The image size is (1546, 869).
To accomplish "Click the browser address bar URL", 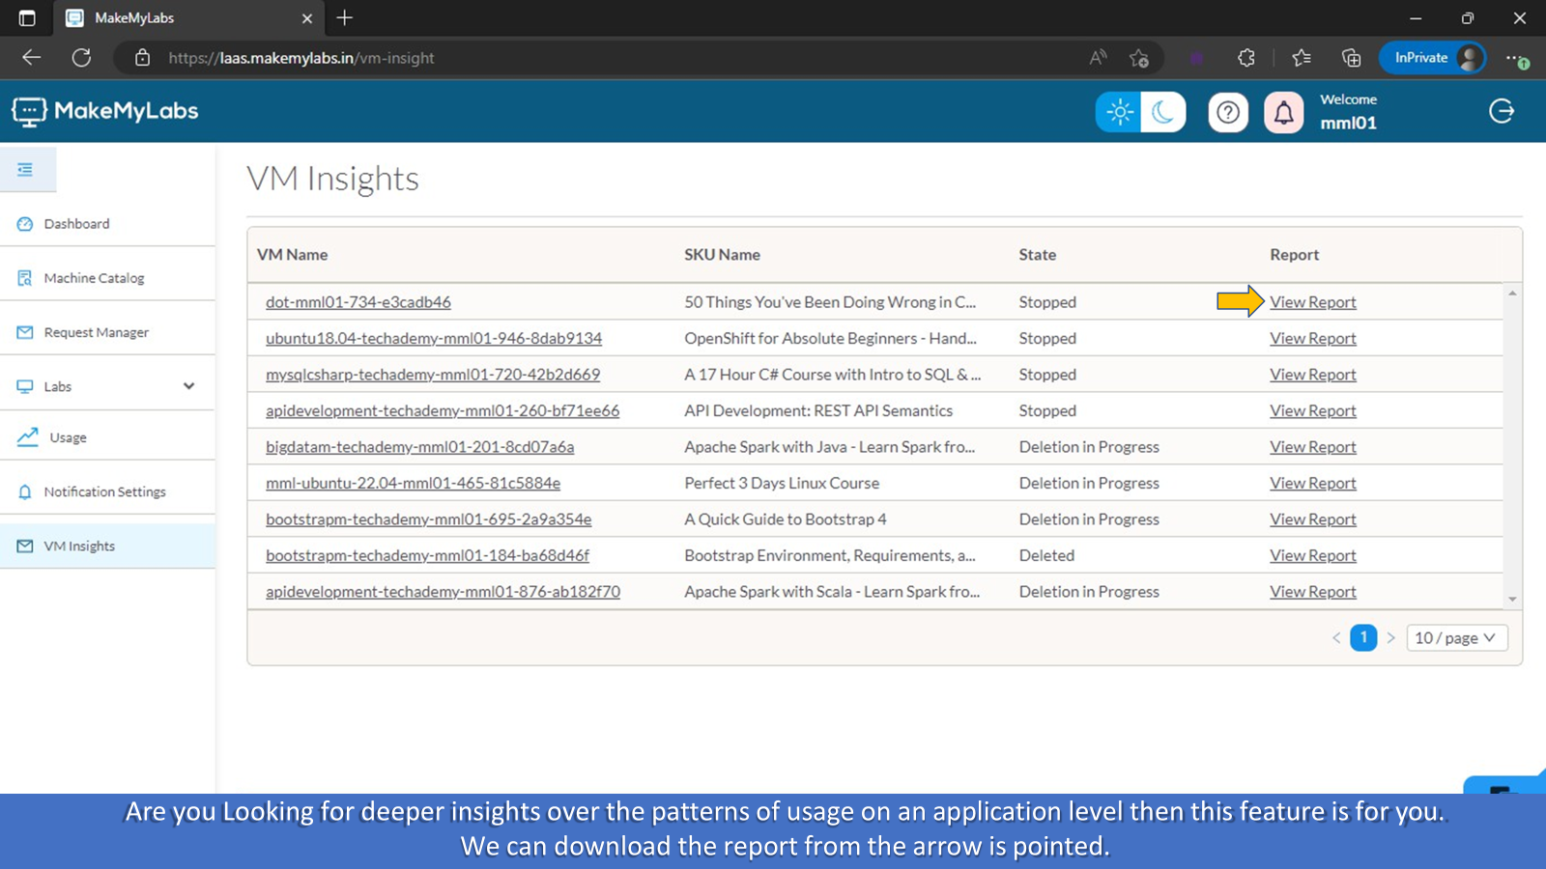I will point(301,58).
